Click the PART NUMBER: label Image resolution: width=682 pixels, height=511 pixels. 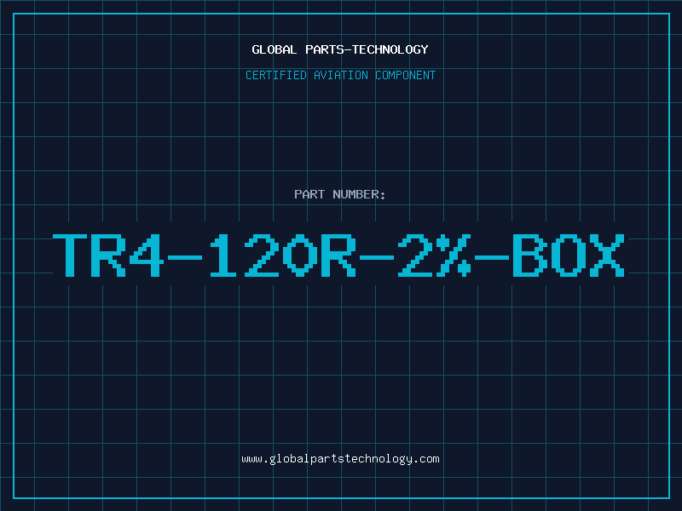(x=340, y=194)
